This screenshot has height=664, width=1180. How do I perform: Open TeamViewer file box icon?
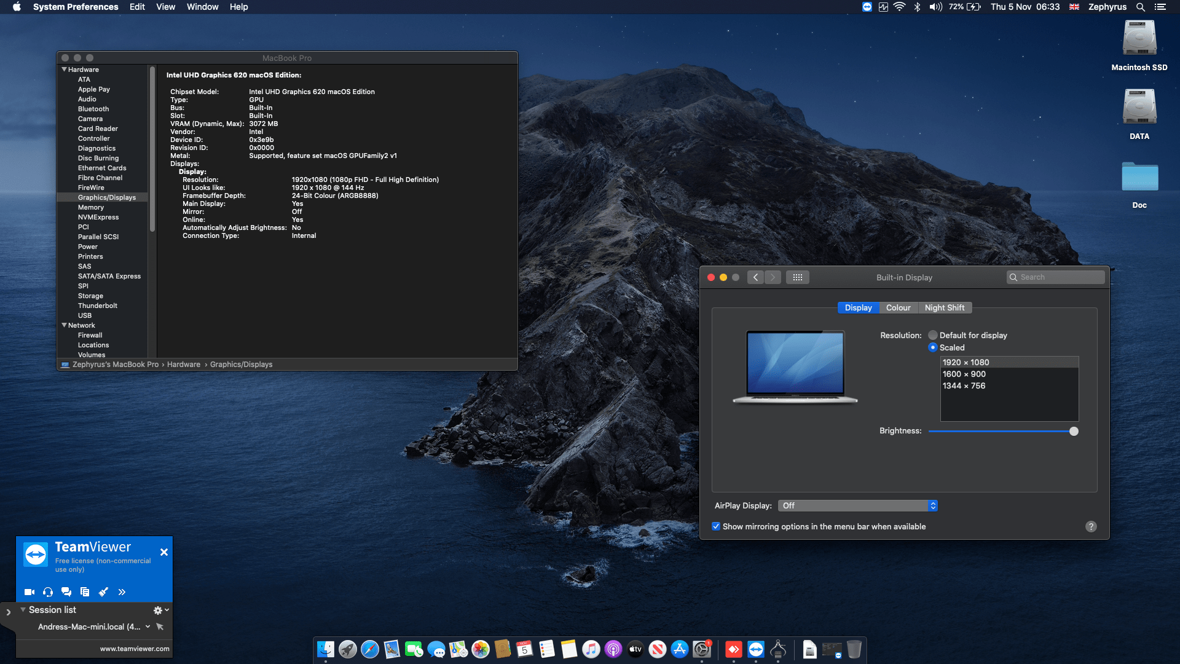[x=85, y=592]
